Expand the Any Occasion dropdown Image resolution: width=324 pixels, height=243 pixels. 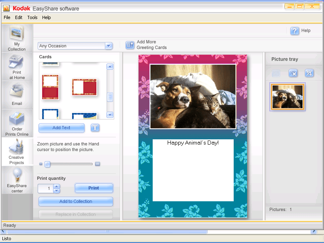click(x=109, y=46)
